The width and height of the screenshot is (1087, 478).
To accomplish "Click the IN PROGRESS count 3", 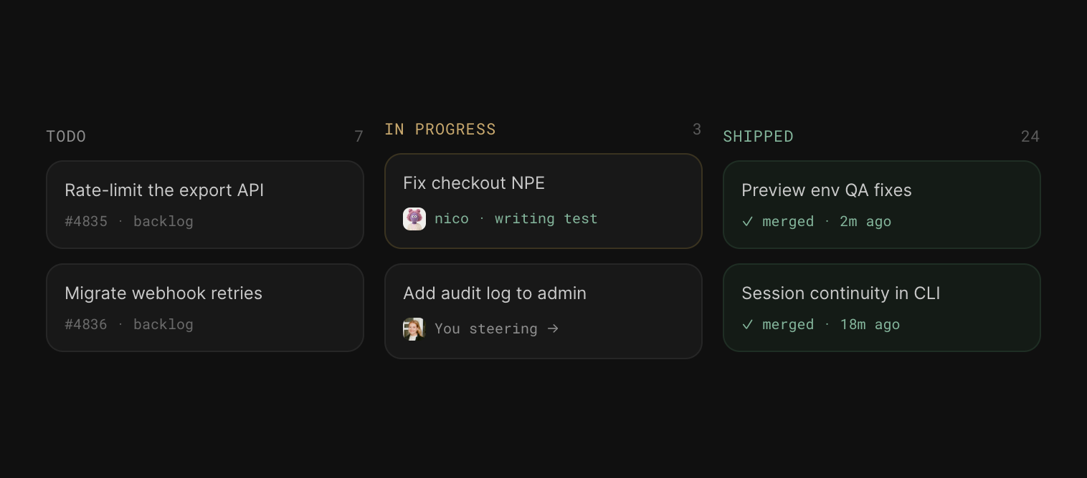I will [x=697, y=130].
